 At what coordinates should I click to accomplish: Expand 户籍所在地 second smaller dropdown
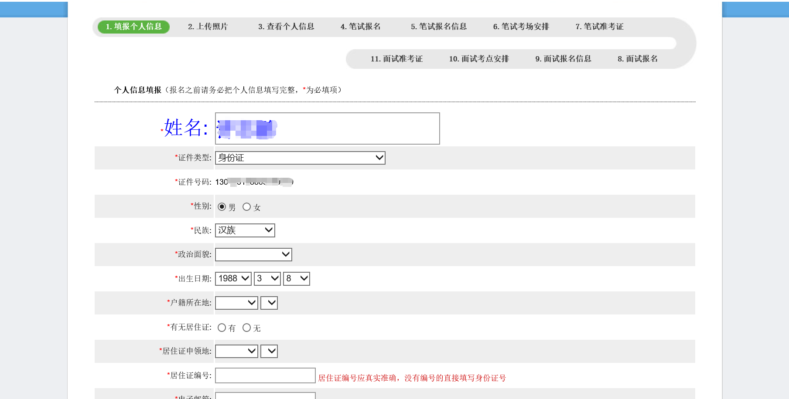coord(269,303)
